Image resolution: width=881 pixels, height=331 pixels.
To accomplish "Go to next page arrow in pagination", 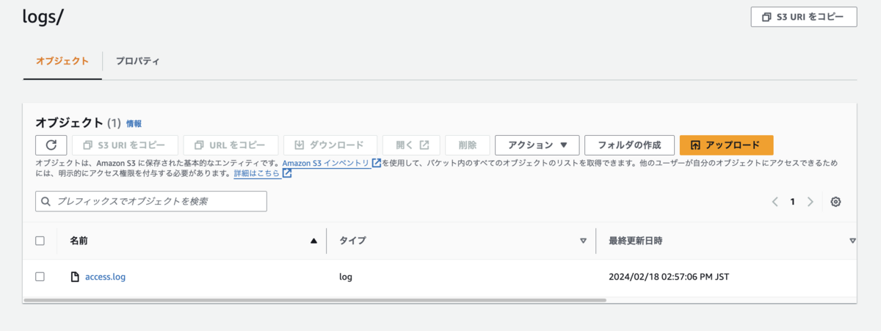I will point(811,202).
